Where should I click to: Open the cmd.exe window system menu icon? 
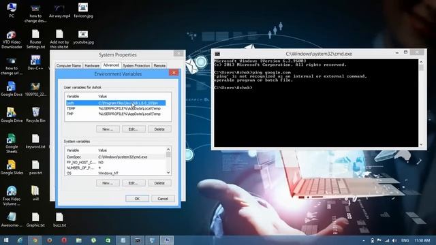pyautogui.click(x=217, y=54)
